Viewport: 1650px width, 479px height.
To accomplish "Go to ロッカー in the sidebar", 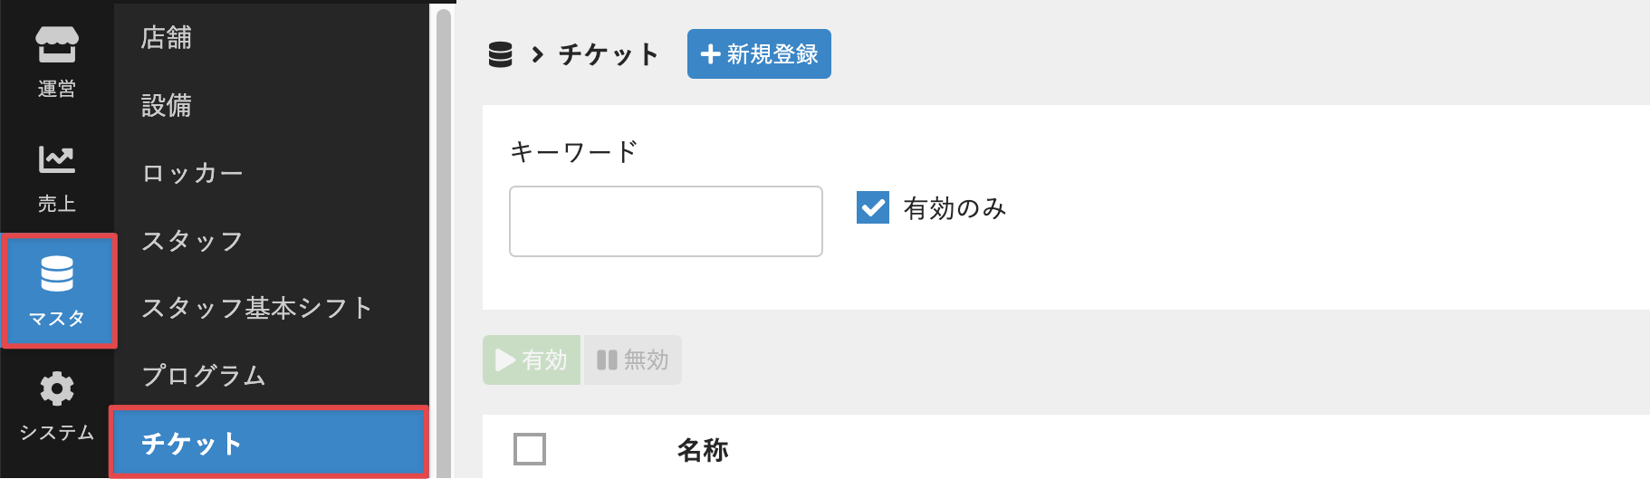I will click(x=192, y=173).
